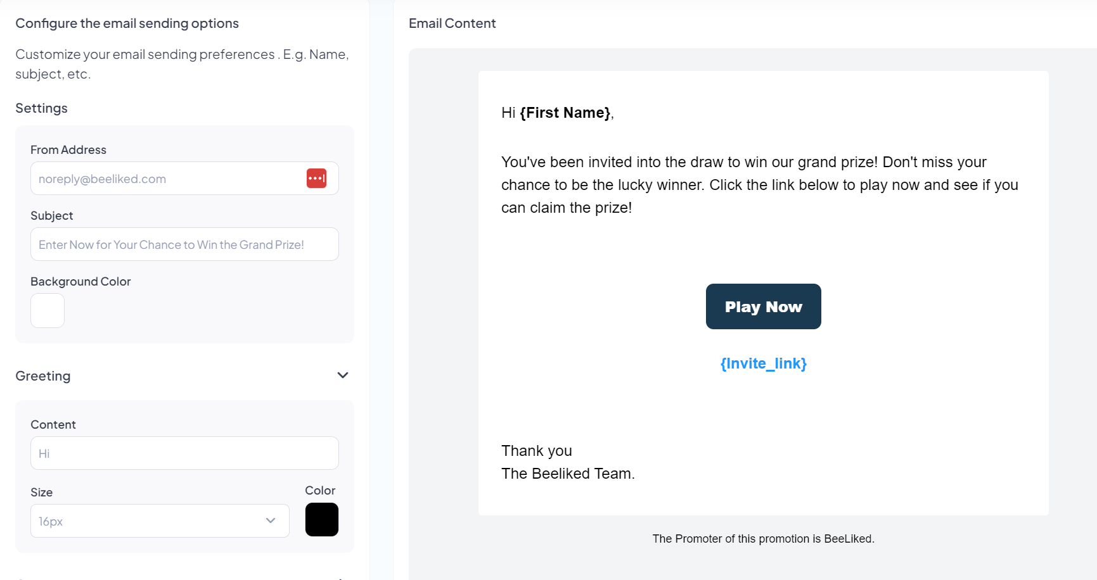This screenshot has height=580, width=1097.
Task: Click The Beeliked Team signature line
Action: [568, 474]
